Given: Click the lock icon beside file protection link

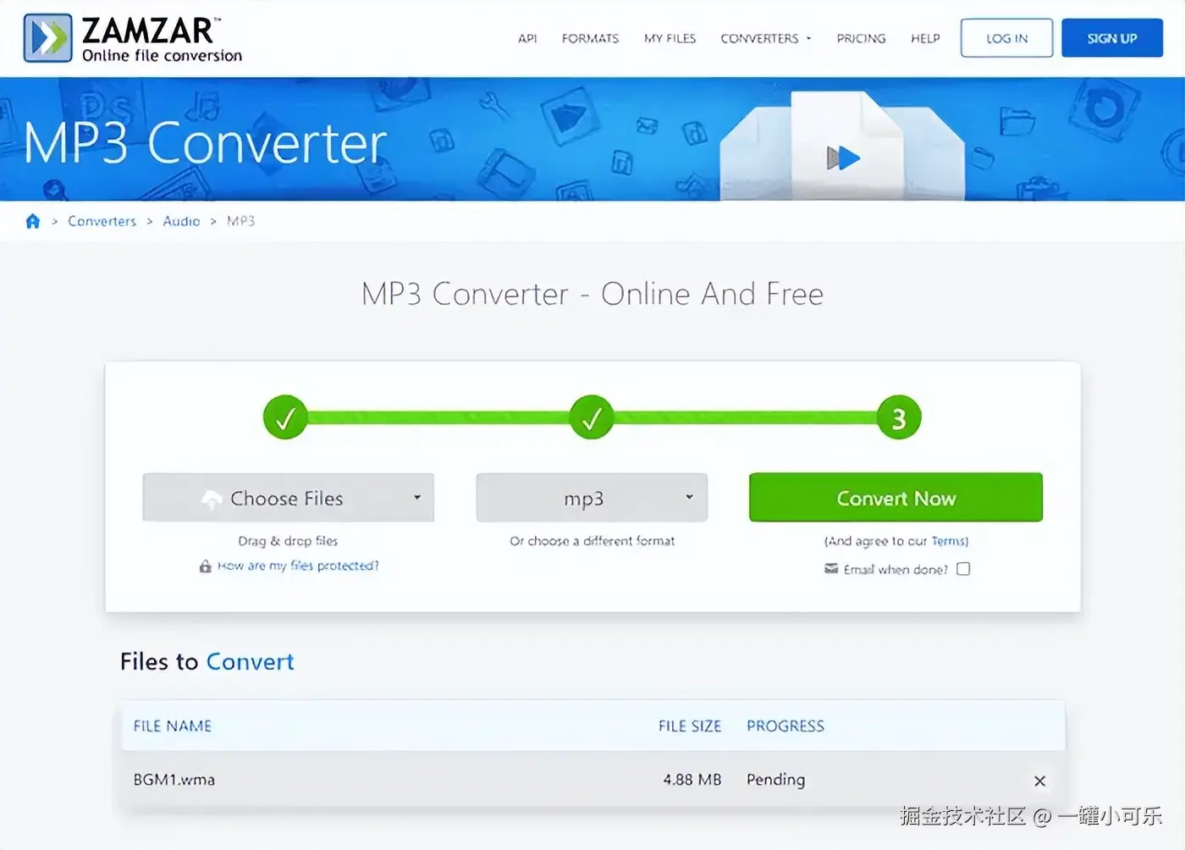Looking at the screenshot, I should click(205, 566).
